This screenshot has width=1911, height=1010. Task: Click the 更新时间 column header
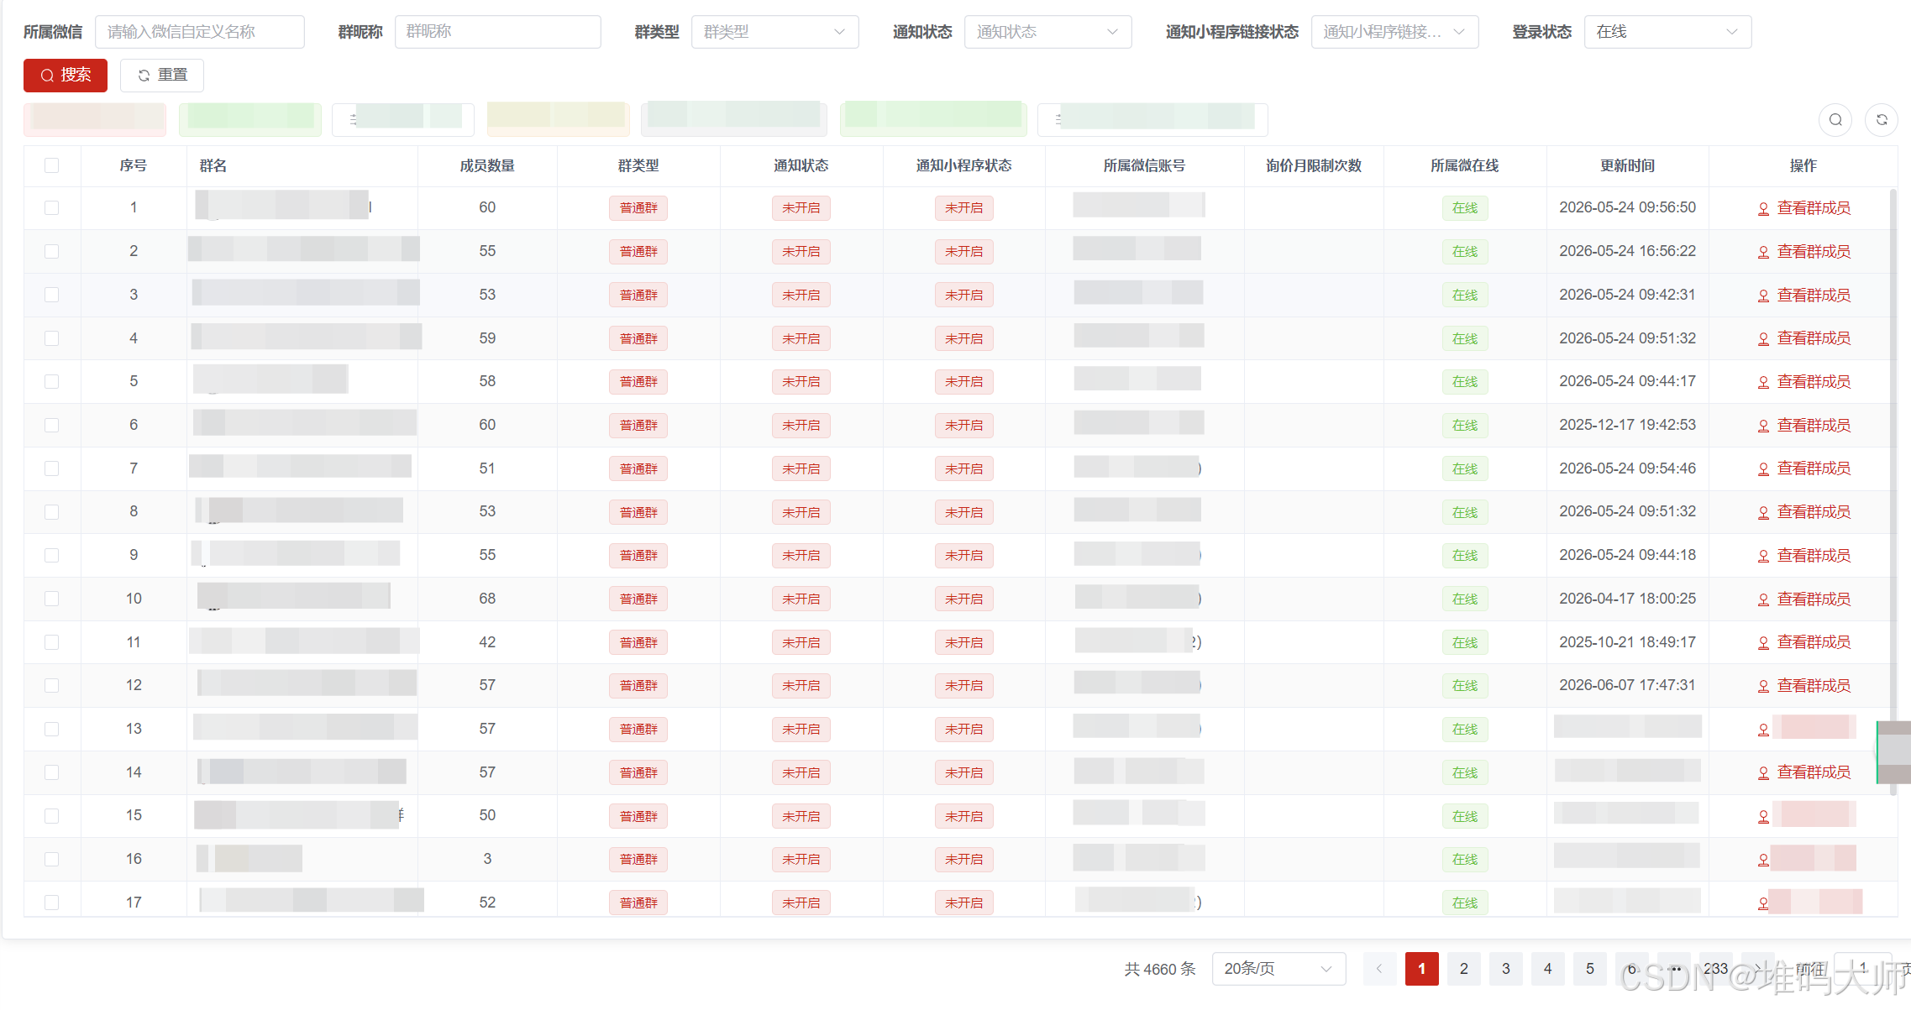(1628, 166)
